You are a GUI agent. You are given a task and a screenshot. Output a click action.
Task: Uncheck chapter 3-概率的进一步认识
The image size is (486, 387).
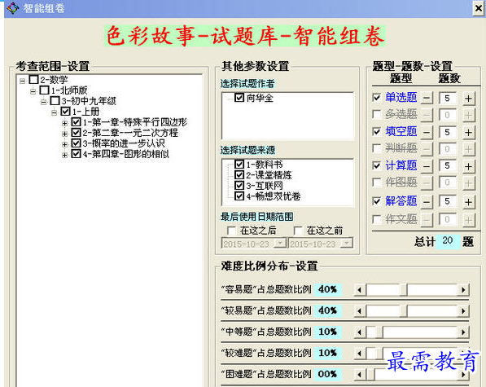click(x=76, y=143)
